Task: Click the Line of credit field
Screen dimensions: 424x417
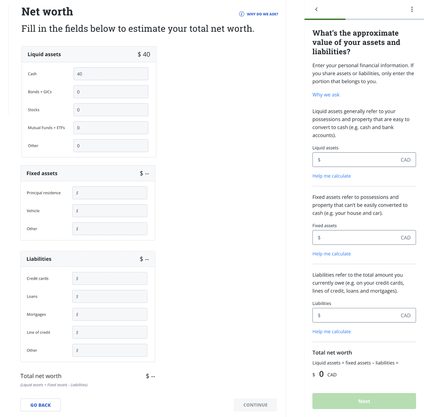Action: pos(109,332)
